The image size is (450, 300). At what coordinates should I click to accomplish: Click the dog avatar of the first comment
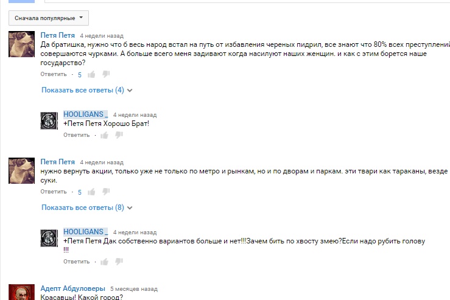21,44
